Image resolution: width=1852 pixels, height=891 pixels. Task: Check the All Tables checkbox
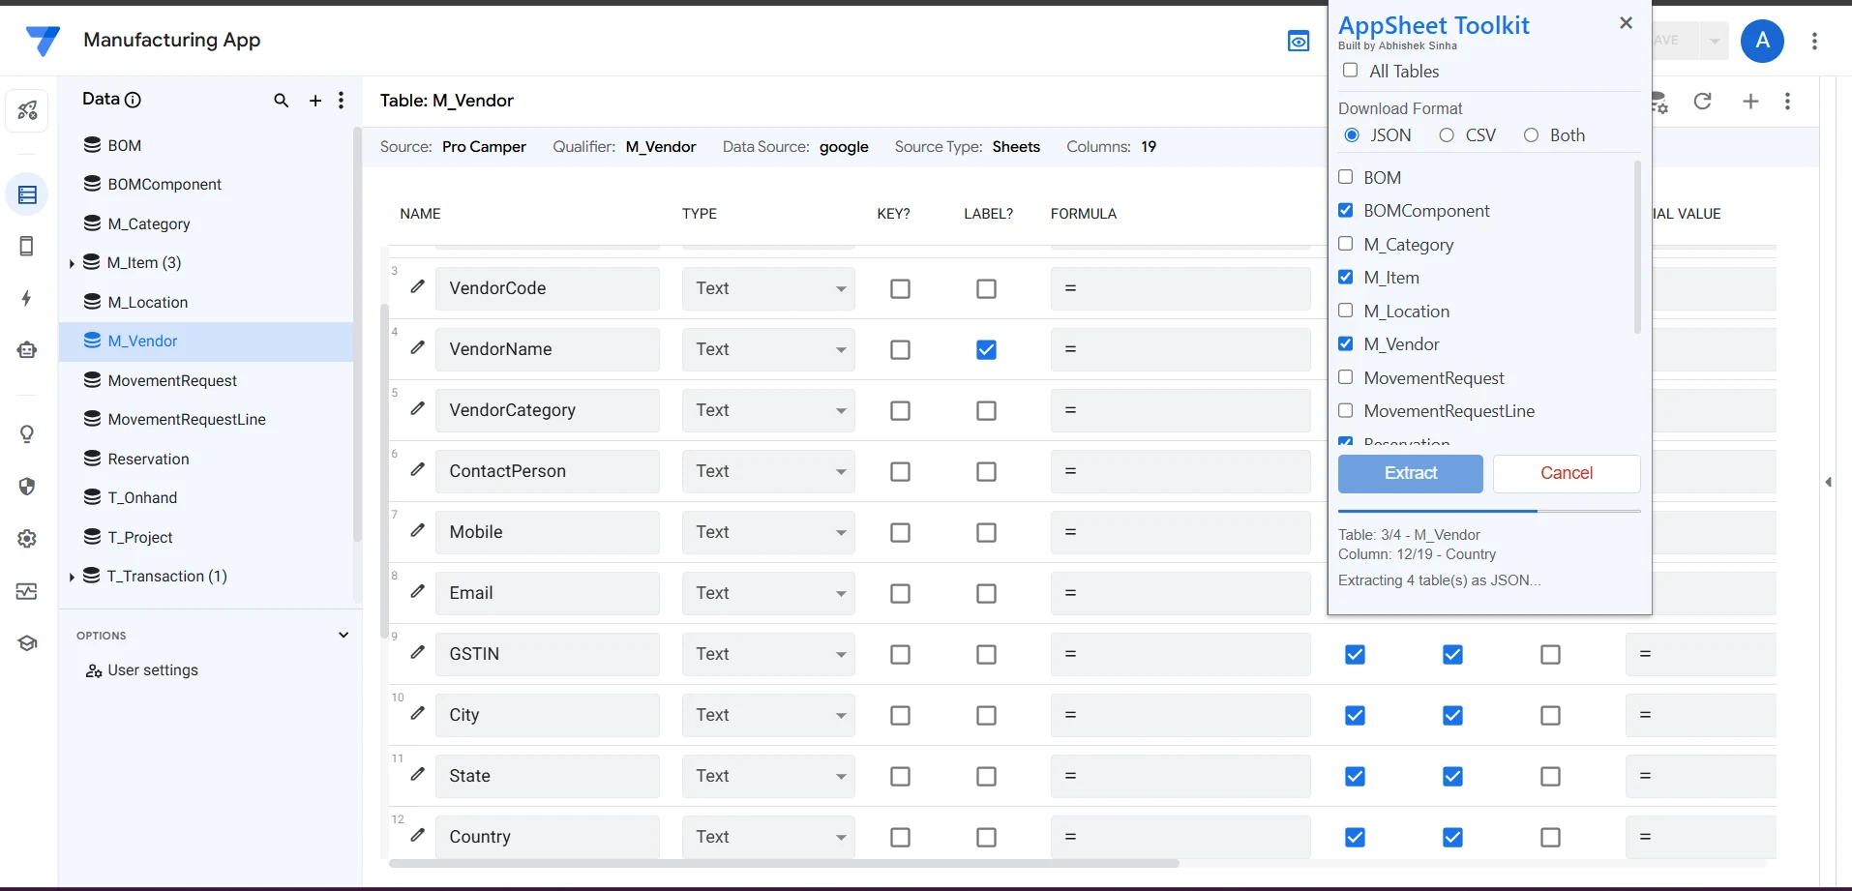click(1351, 71)
